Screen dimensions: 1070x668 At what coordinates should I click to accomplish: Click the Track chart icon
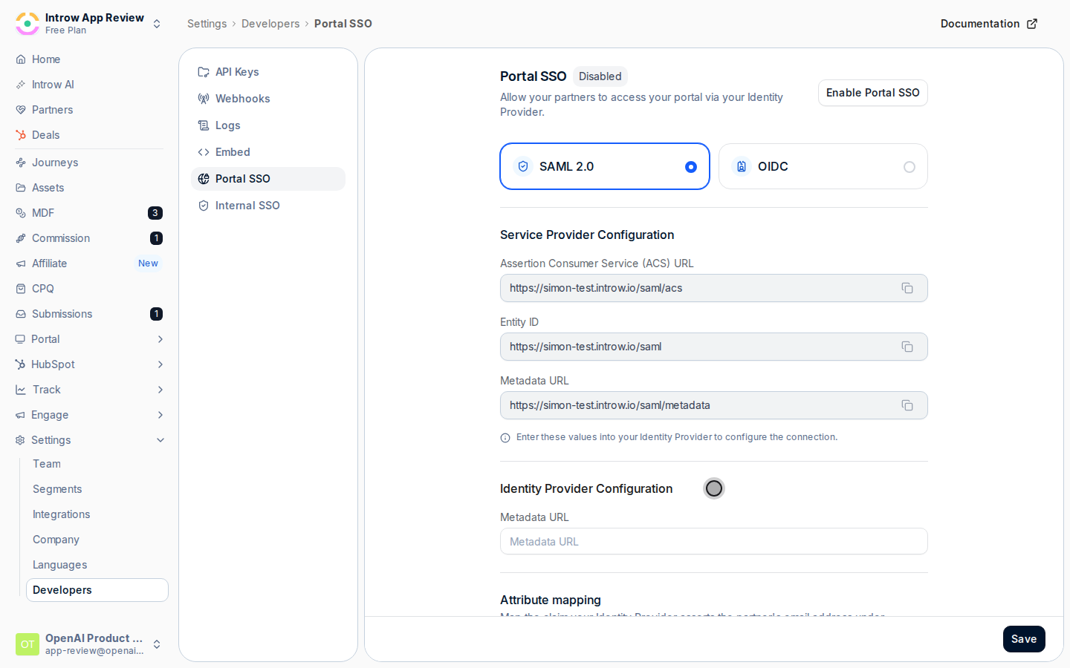[x=21, y=390]
